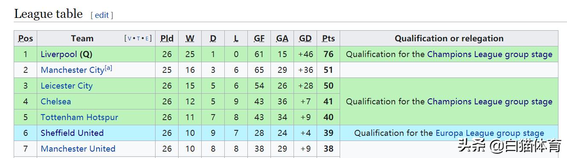Open the Europa League group stage link
Screen dimensions: 567x158
point(490,133)
